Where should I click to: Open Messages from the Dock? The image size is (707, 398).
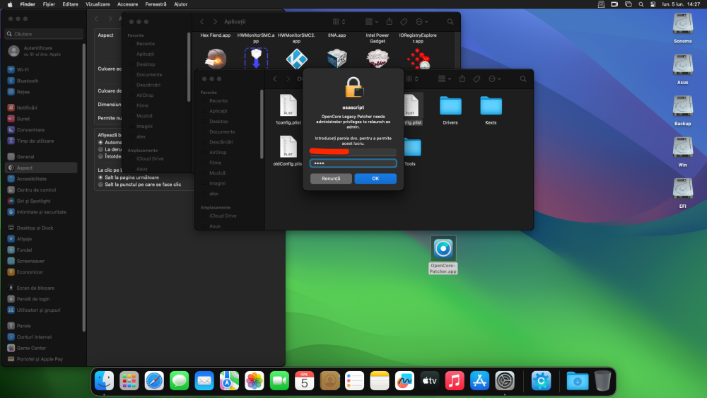(179, 381)
